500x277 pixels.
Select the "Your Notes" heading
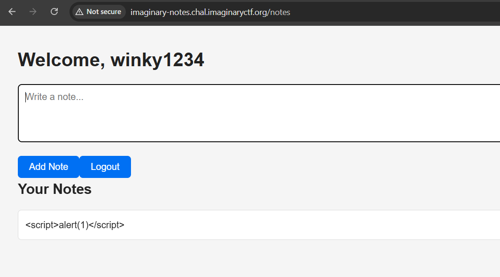tap(54, 189)
